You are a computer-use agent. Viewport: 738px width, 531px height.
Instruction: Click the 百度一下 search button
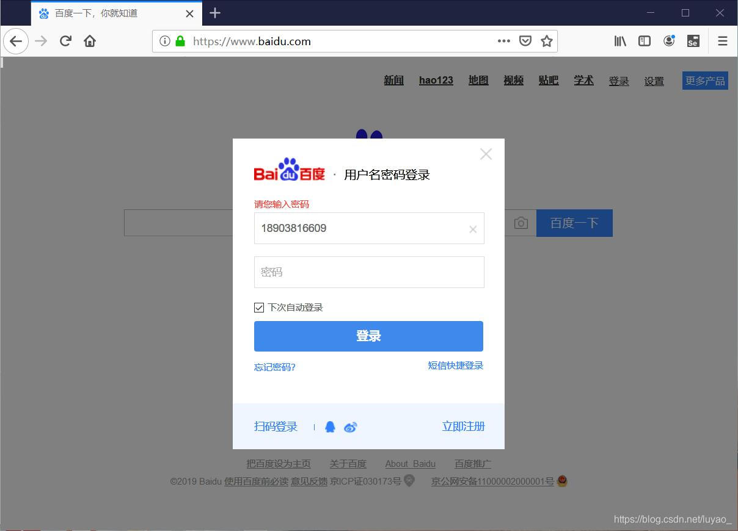coord(574,223)
